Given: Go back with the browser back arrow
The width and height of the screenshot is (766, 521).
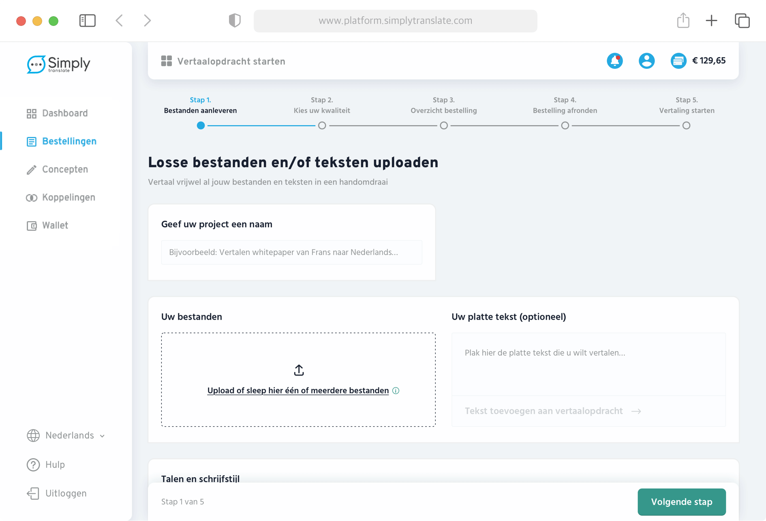Looking at the screenshot, I should 119,21.
